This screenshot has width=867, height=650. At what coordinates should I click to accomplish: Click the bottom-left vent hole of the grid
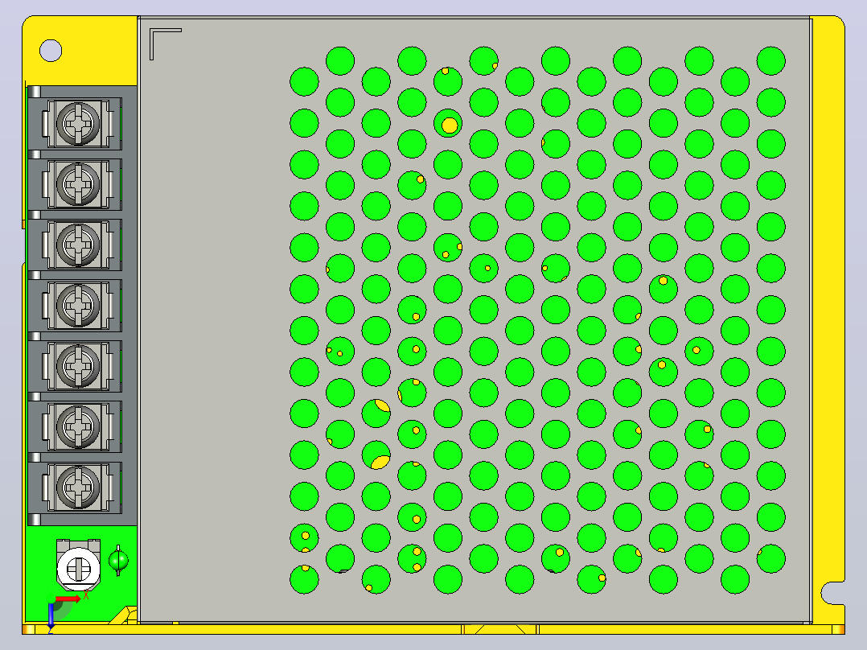click(304, 579)
